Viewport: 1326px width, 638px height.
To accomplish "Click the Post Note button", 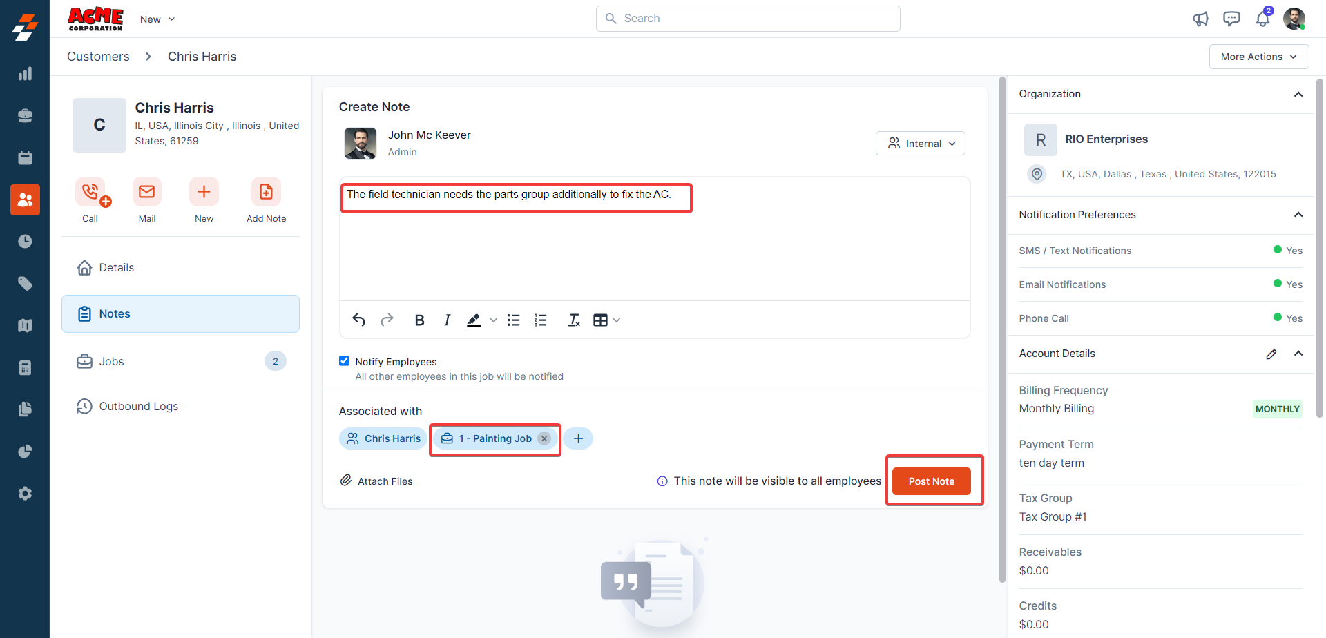I will click(x=931, y=481).
